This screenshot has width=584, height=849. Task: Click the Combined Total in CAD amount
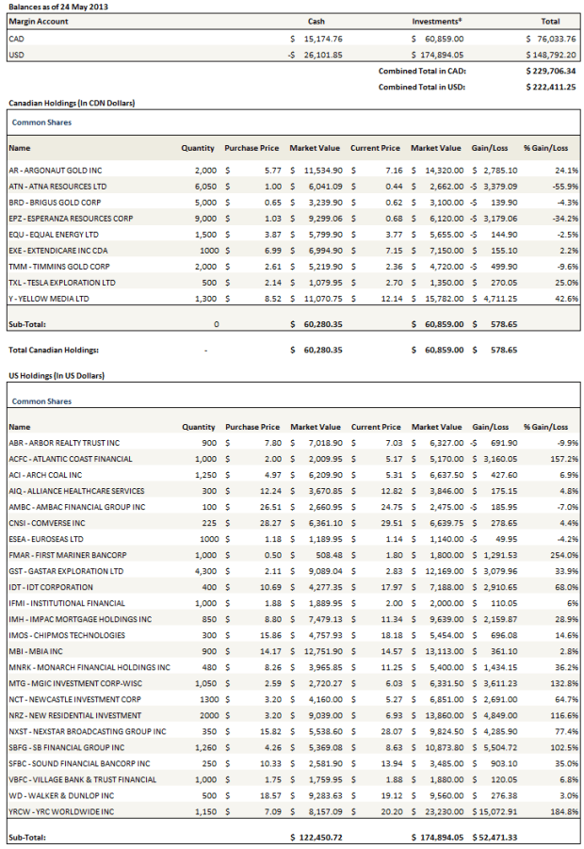click(551, 70)
